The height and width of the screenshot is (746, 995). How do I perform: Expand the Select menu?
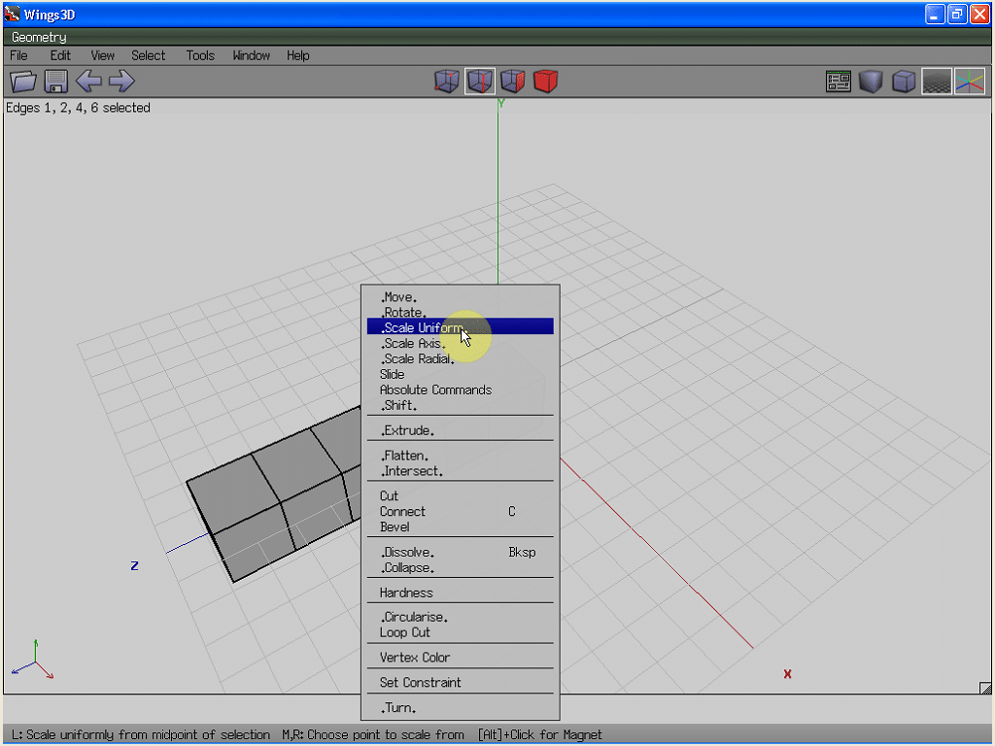click(x=149, y=55)
